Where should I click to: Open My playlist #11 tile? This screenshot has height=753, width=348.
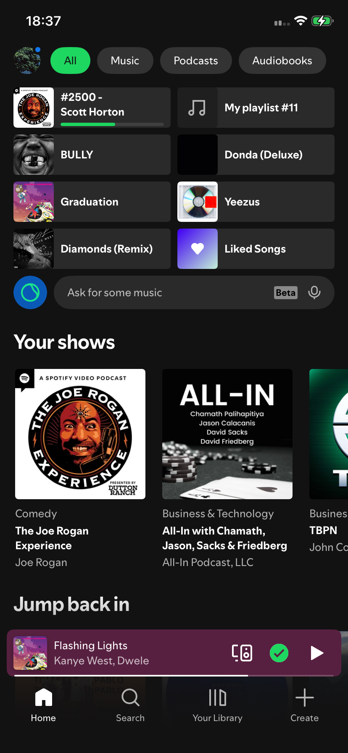pyautogui.click(x=256, y=108)
